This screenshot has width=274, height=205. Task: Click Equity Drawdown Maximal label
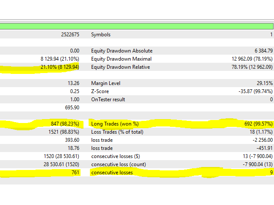pos(121,59)
